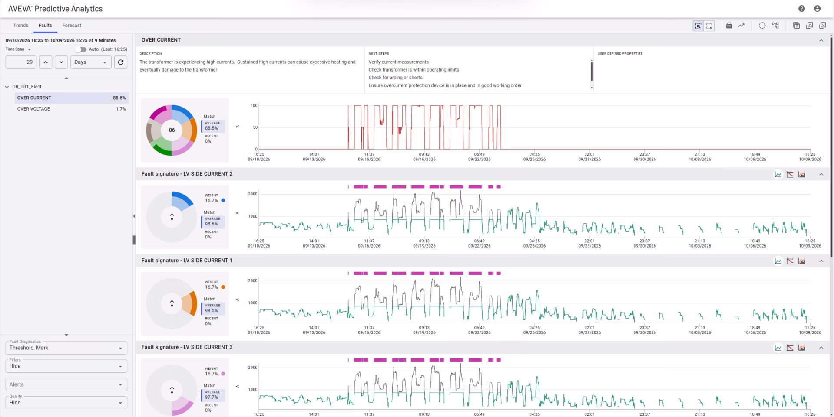Collapse the OVER CURRENT section
This screenshot has width=834, height=417.
coord(821,40)
